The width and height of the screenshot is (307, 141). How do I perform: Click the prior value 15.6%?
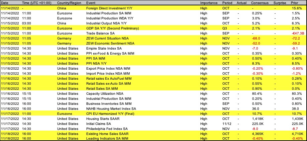[x=297, y=8]
